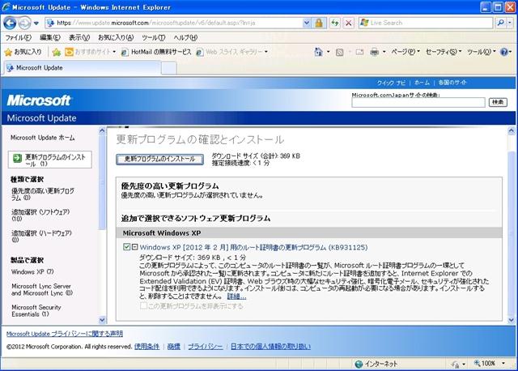This screenshot has height=371, width=518.
Task: Select the Microsoft Update browser tab
Action: pyautogui.click(x=82, y=68)
